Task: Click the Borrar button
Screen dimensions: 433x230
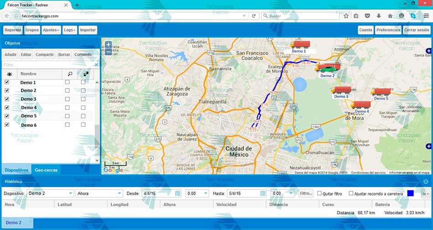Action: (x=64, y=55)
